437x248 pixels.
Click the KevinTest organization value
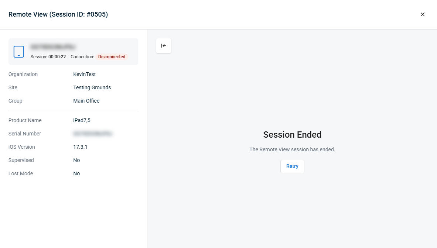(84, 74)
